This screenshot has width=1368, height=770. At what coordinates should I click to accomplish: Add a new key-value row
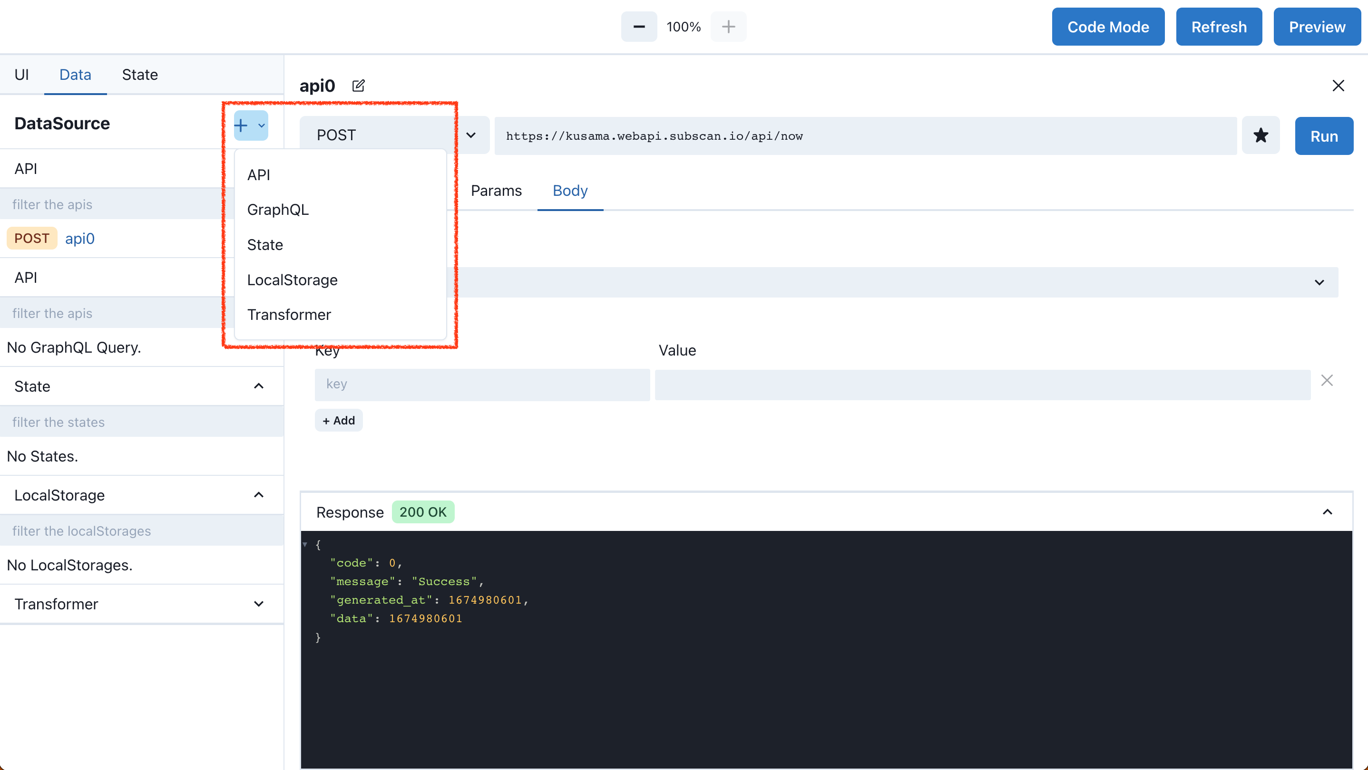338,420
